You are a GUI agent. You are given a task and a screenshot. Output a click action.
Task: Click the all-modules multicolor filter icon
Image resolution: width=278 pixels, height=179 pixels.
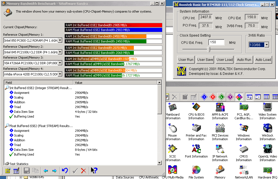239,97
